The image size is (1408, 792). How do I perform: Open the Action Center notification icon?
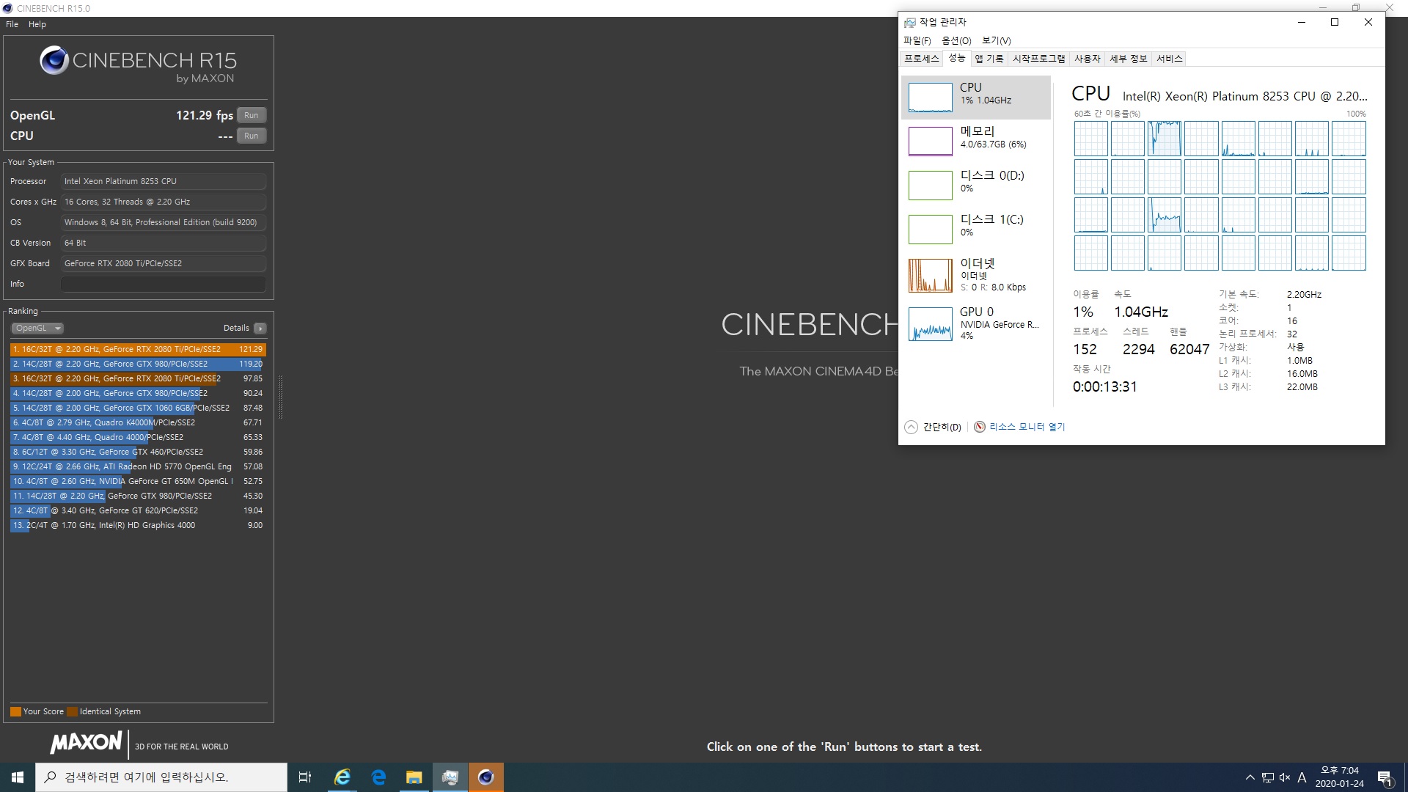[x=1385, y=777]
